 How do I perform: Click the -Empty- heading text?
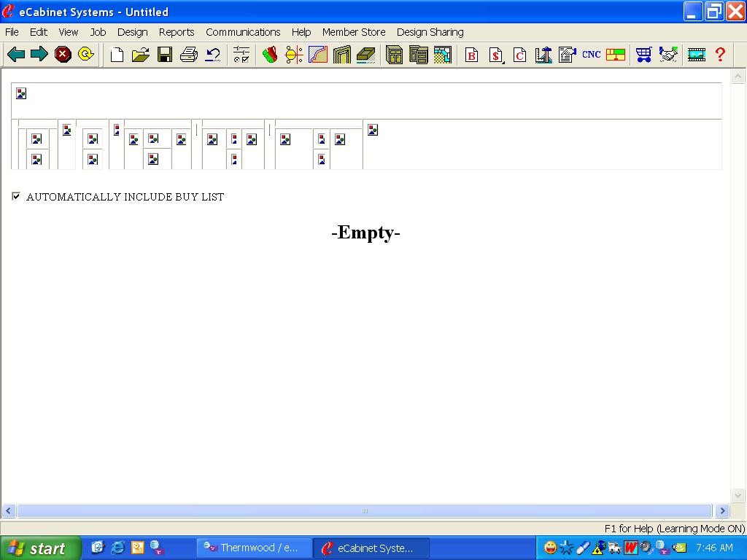(365, 233)
